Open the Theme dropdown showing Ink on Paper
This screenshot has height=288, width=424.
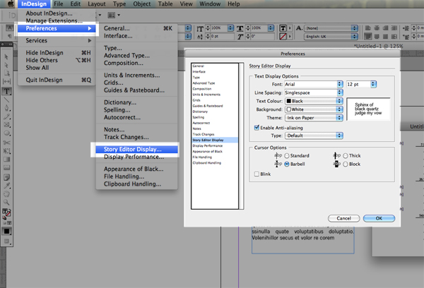tap(314, 118)
